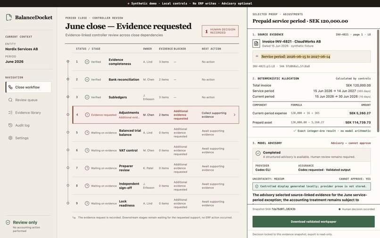Click the INV-4821:p1:L8 SHA reference
The width and height of the screenshot is (380, 238).
pyautogui.click(x=281, y=66)
